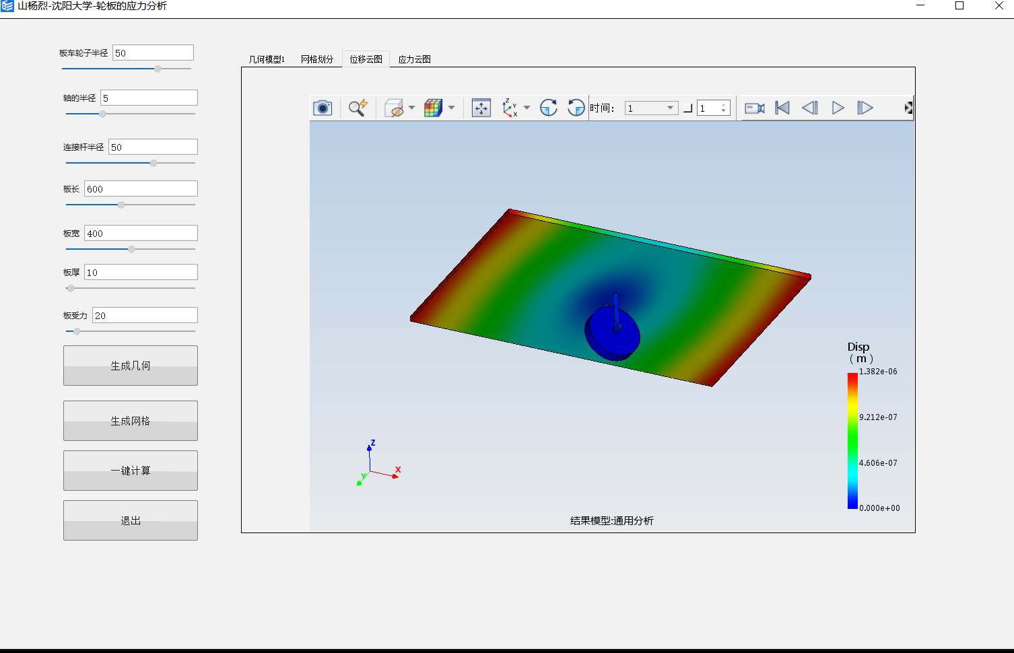1014x653 pixels.
Task: Switch to the 几何模型1 tab
Action: pos(267,59)
